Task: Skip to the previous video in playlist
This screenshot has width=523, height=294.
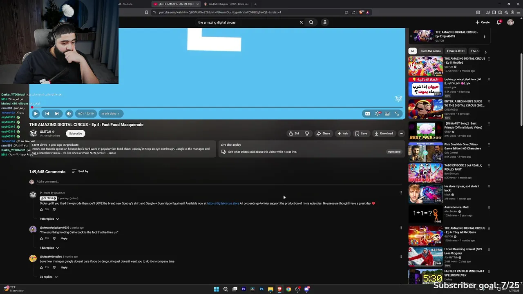Action: pyautogui.click(x=47, y=114)
